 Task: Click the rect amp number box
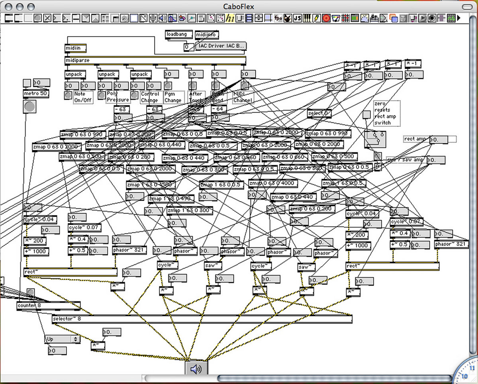click(439, 140)
